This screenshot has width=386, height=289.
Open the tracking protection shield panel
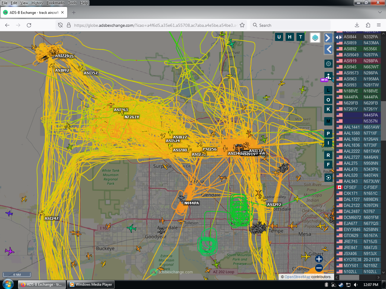(60, 25)
